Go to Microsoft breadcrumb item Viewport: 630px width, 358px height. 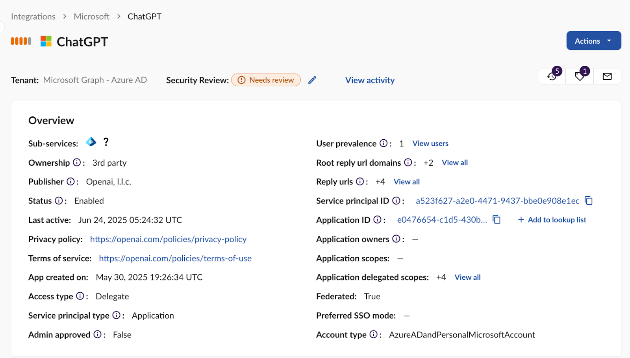click(91, 17)
